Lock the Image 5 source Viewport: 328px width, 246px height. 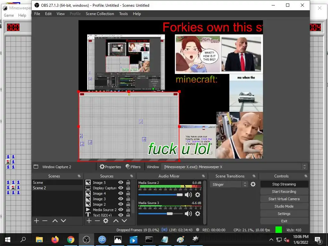tap(128, 182)
